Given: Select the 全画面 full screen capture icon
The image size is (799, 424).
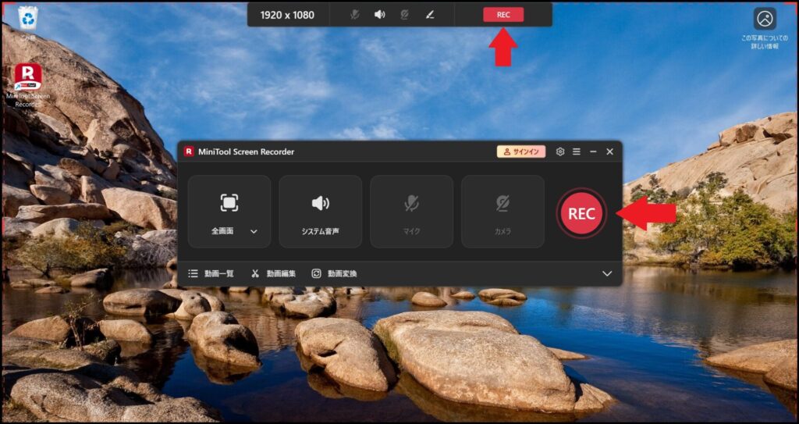Looking at the screenshot, I should 229,203.
